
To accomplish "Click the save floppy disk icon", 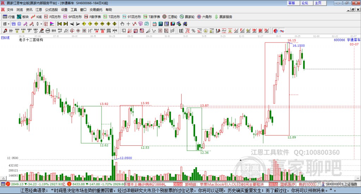I will pyautogui.click(x=173, y=24).
